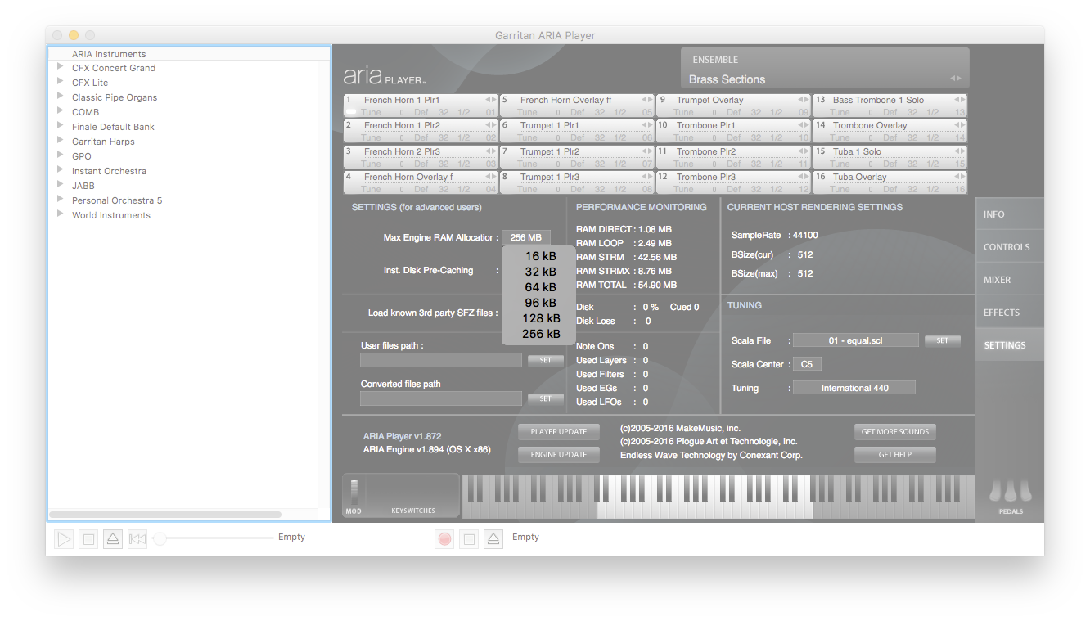Click the MIDI player stop button

[88, 539]
